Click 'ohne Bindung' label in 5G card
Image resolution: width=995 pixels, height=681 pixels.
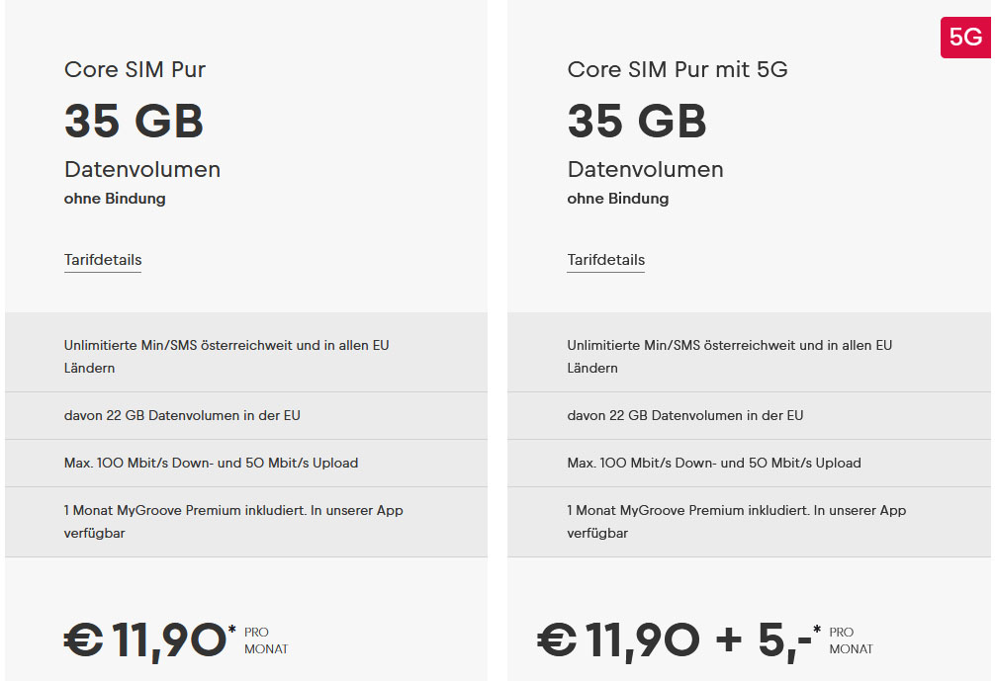click(x=617, y=198)
